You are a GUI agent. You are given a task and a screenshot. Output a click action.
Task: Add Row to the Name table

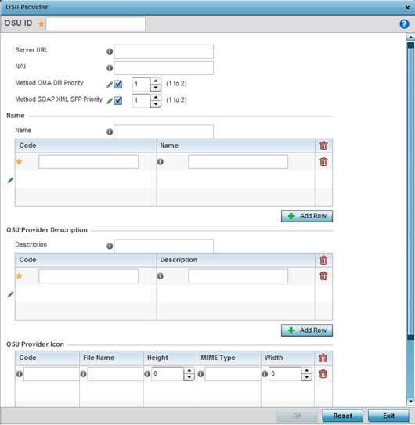click(307, 216)
